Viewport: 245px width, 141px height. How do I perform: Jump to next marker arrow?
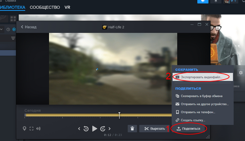110,128
